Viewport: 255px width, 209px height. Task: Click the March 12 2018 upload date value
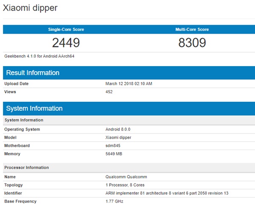tap(129, 84)
